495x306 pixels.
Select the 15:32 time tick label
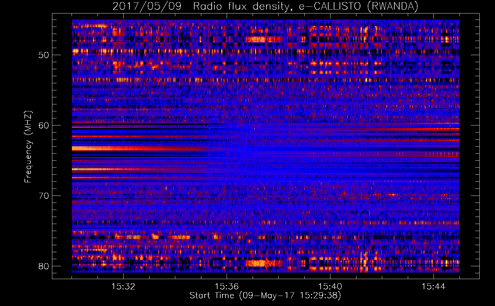pyautogui.click(x=123, y=286)
